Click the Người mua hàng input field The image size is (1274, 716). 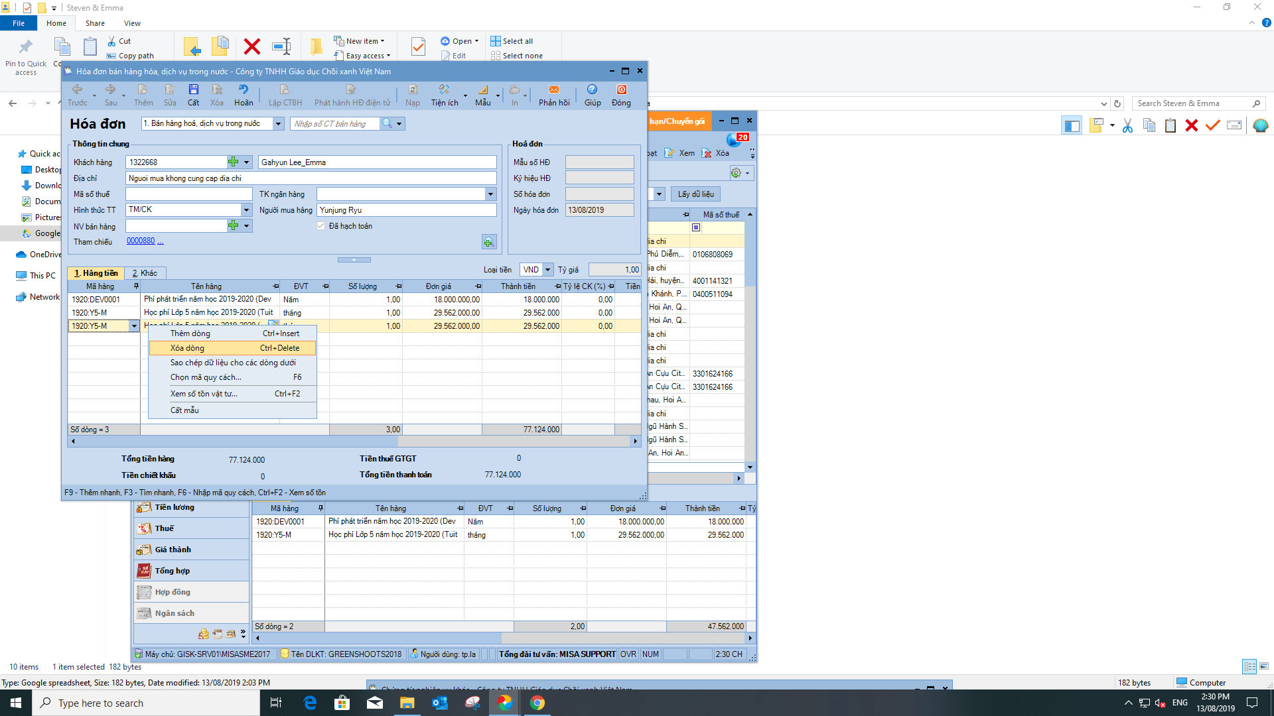point(406,210)
